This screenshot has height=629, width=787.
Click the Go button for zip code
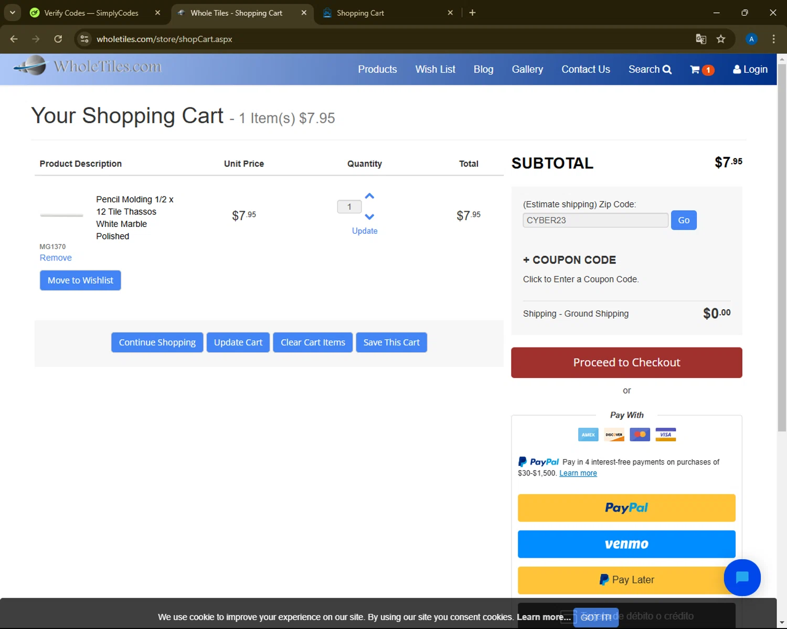click(x=684, y=220)
